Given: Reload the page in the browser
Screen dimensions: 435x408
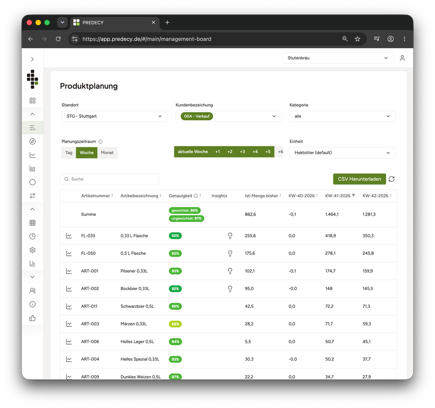Looking at the screenshot, I should coord(58,39).
